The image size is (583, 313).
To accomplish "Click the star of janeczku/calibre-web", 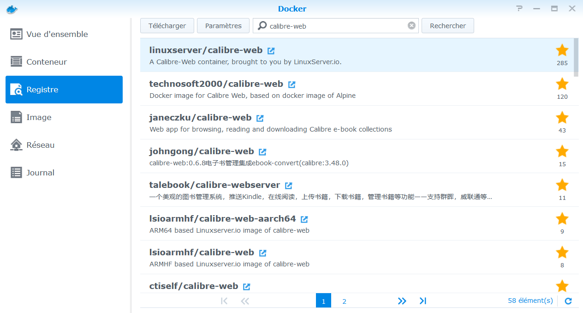I will [x=562, y=117].
